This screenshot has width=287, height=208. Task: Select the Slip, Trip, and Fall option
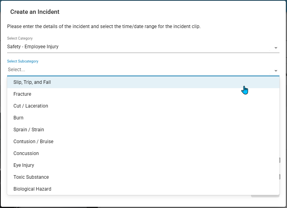143,82
